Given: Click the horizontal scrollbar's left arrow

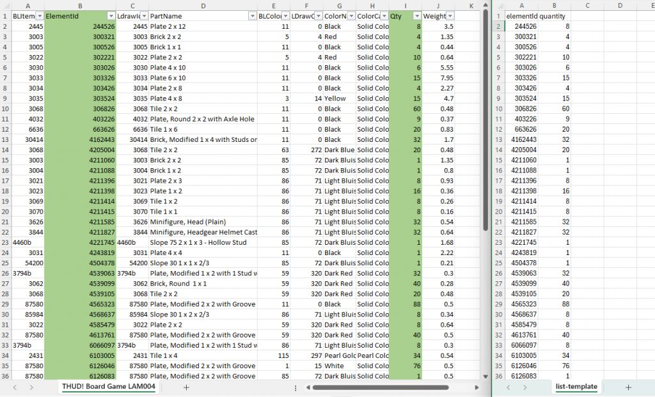Looking at the screenshot, I should pos(308,387).
